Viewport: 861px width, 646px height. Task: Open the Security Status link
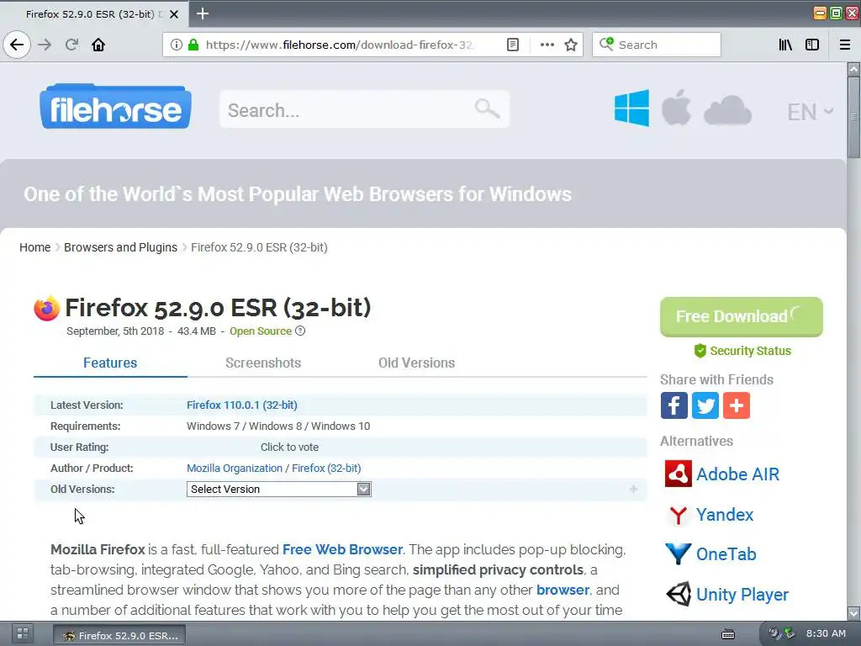(742, 351)
